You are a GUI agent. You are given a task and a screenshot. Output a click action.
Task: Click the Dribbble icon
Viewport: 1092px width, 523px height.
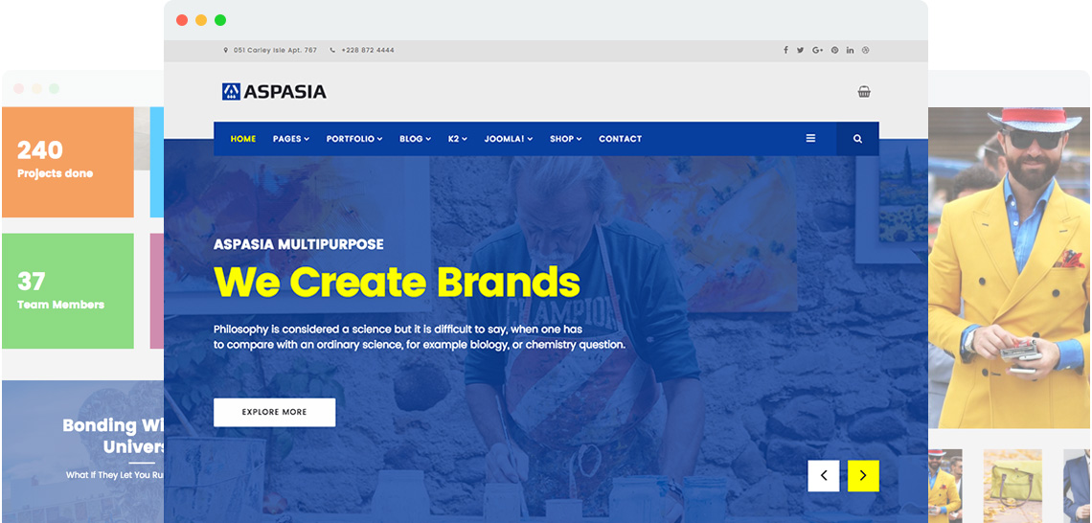(x=866, y=50)
